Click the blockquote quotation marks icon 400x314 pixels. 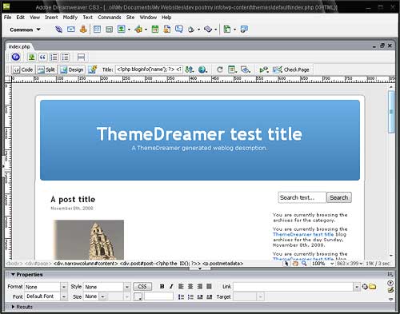tap(42, 57)
